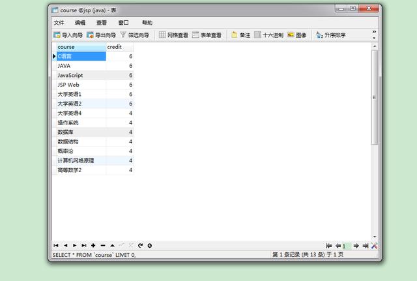Go to the previous page arrow

click(x=338, y=246)
